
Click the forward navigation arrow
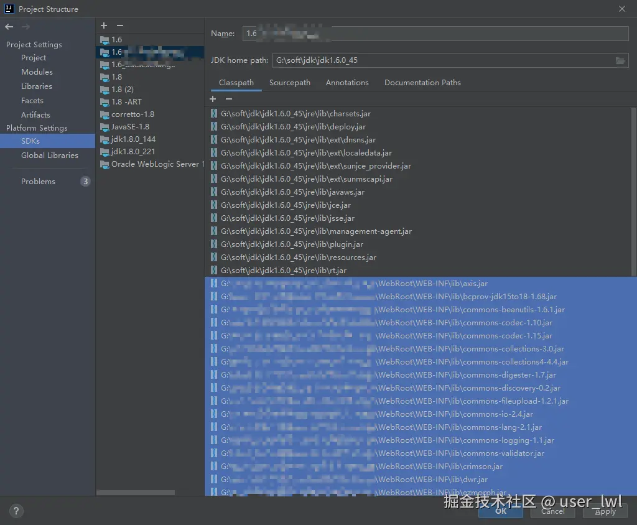point(26,27)
